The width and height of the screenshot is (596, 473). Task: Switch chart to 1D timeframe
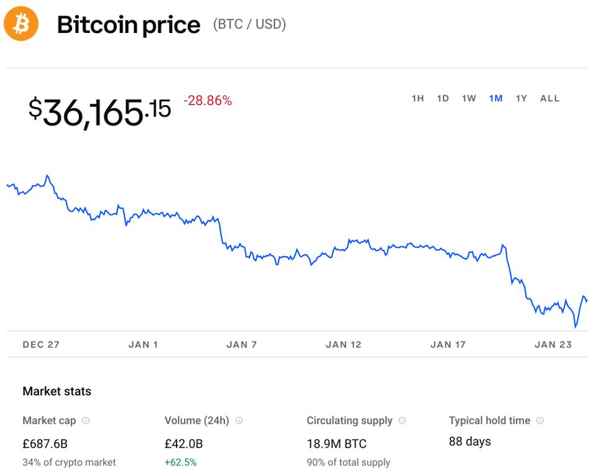pos(442,98)
